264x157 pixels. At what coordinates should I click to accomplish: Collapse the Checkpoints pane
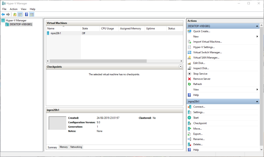pyautogui.click(x=180, y=66)
